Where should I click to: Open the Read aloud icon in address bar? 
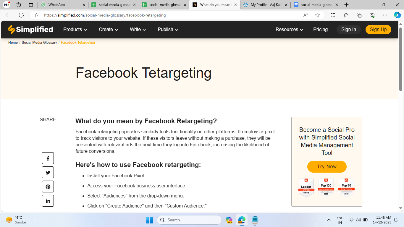tap(306, 15)
